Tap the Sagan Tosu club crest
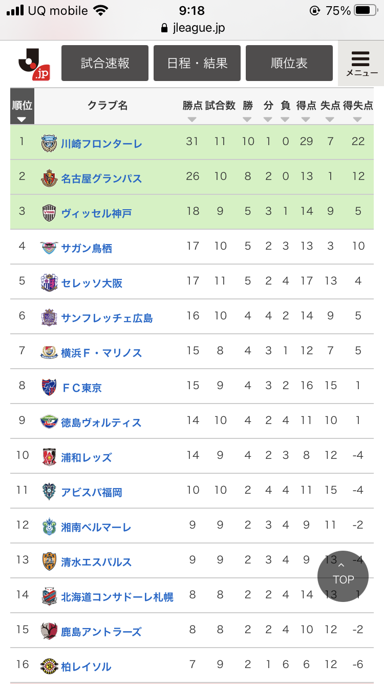 (x=49, y=248)
